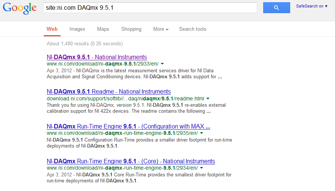Open Run-Time Engine 9.5.1 (Core) result
Viewport: 335px width, 191px height.
click(131, 161)
